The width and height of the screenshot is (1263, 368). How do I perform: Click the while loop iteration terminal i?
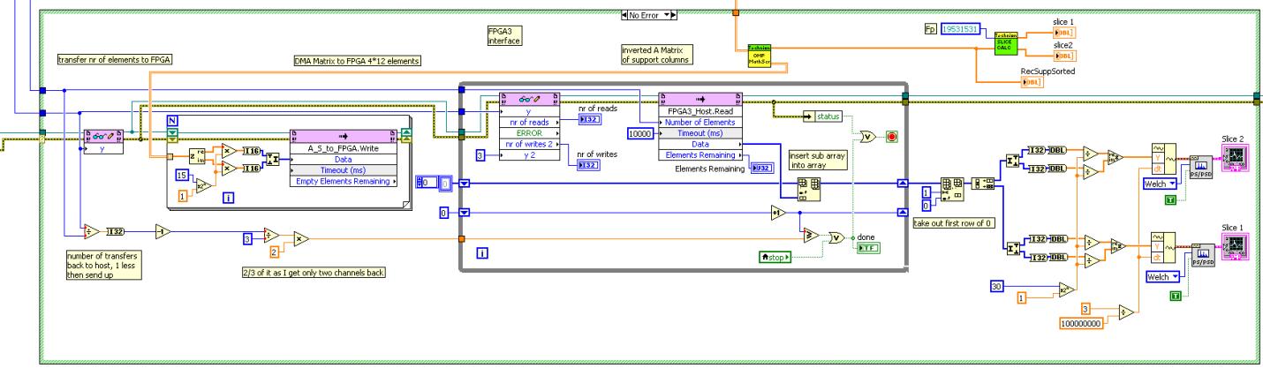(x=482, y=253)
